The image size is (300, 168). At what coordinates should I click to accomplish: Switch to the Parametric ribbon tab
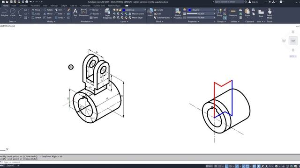(36, 6)
